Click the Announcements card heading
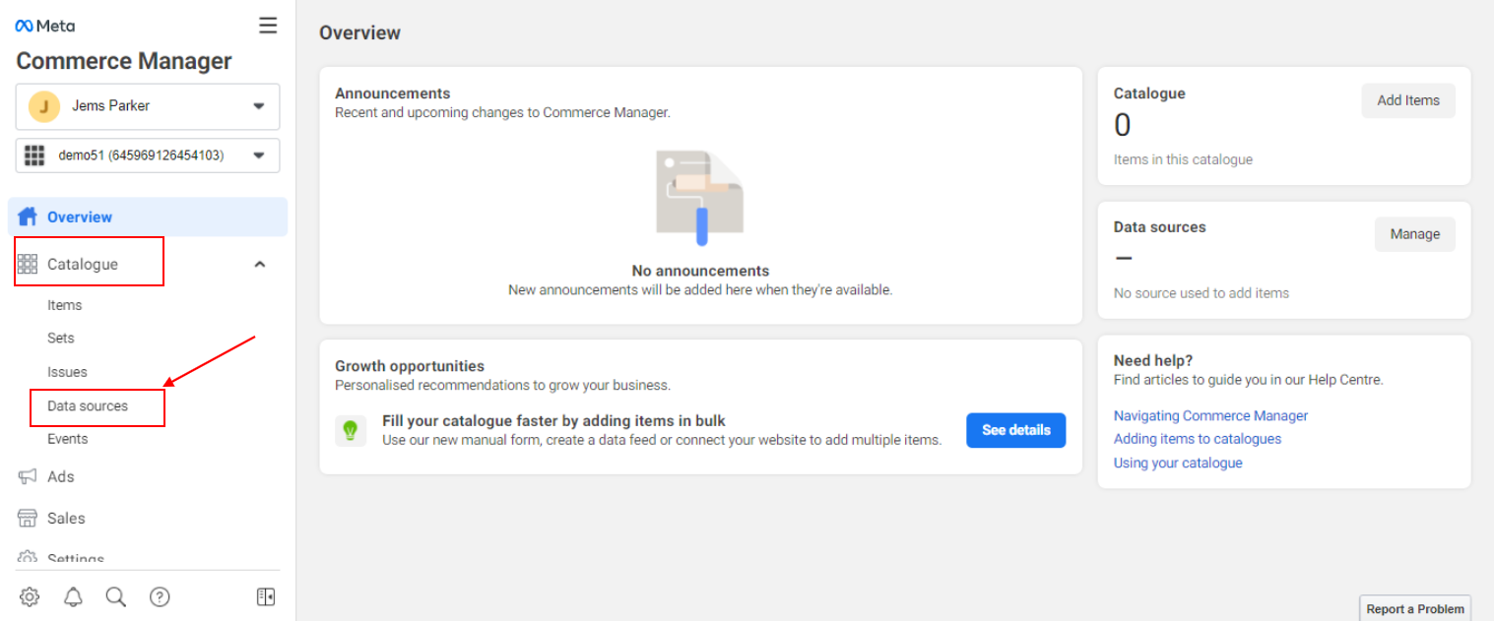This screenshot has width=1494, height=621. (393, 93)
